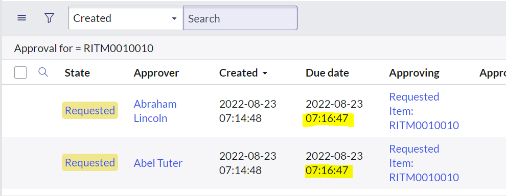Toggle the select-all rows checkbox
This screenshot has height=196, width=506.
click(x=20, y=72)
